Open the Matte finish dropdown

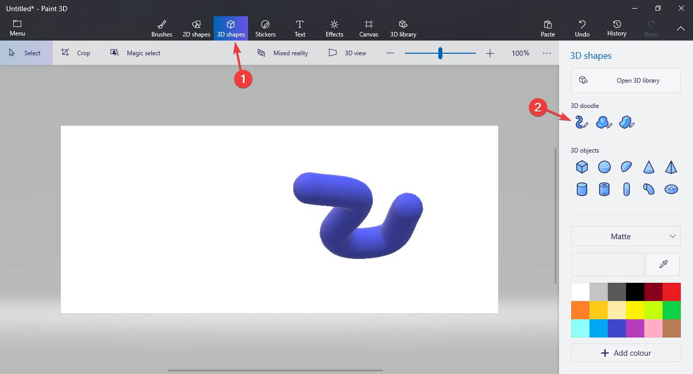(626, 236)
